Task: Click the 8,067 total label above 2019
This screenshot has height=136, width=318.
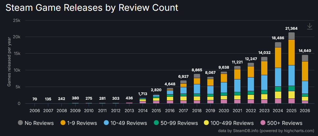Action: click(x=210, y=73)
